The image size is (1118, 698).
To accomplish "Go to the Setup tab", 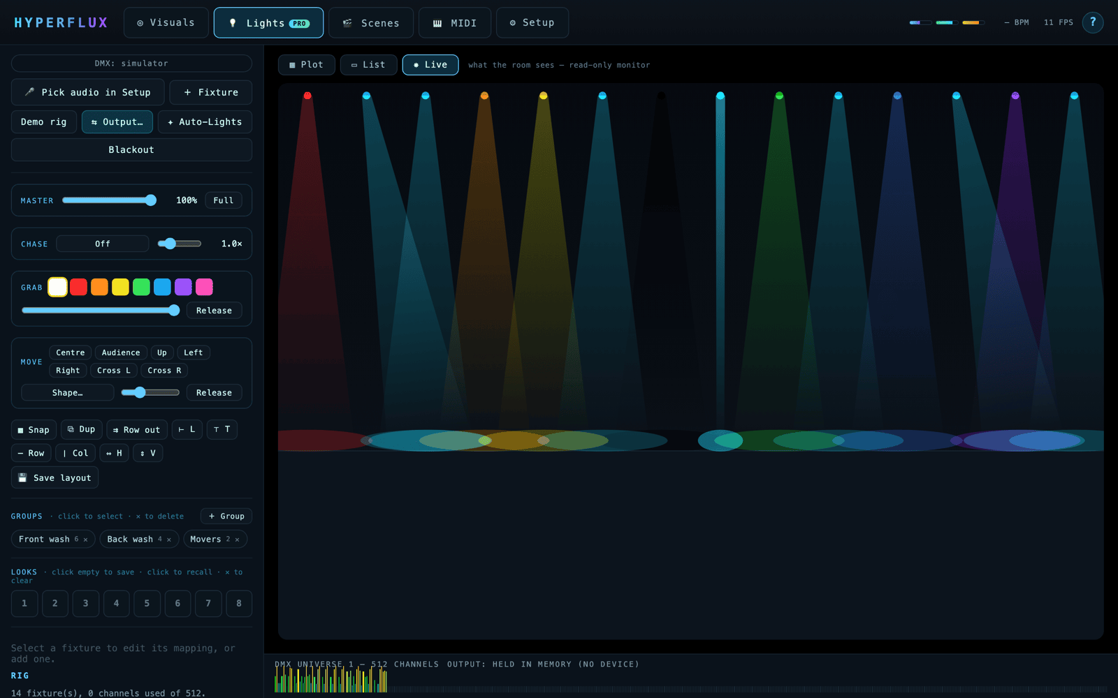I will [x=532, y=22].
